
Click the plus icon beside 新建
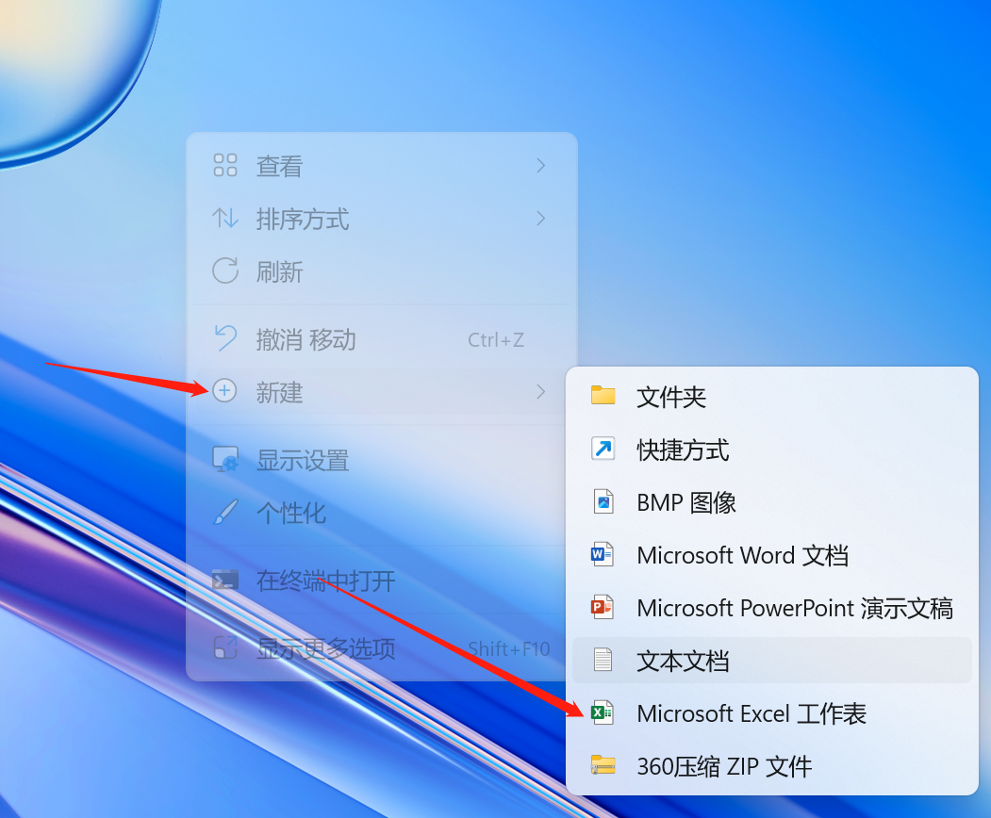(224, 391)
